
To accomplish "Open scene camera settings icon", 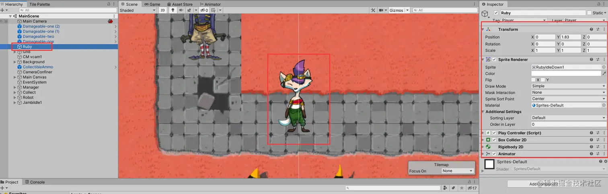I will tap(382, 10).
